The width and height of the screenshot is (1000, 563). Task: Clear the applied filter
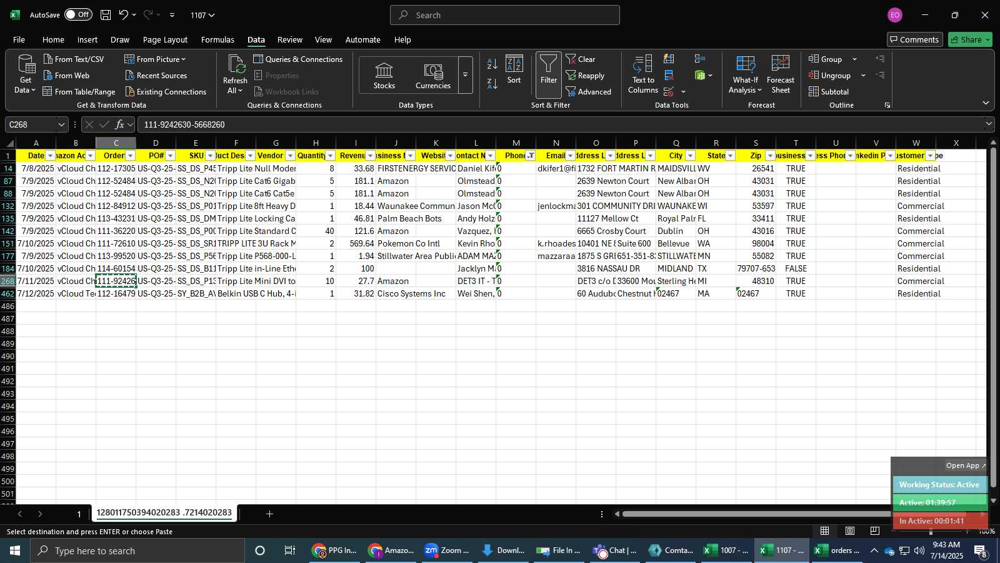581,59
